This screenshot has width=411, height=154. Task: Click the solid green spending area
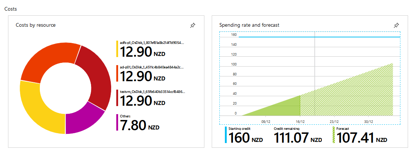point(283,109)
